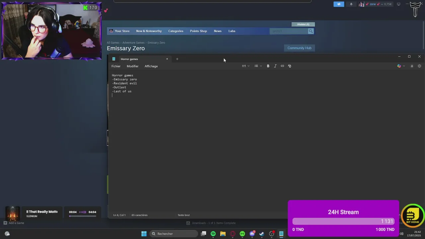The height and width of the screenshot is (239, 425).
Task: Open Steam from the taskbar
Action: [262, 234]
